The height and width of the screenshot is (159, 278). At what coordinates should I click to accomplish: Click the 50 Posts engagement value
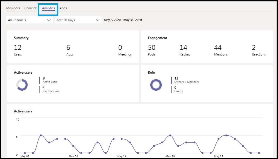click(x=152, y=50)
